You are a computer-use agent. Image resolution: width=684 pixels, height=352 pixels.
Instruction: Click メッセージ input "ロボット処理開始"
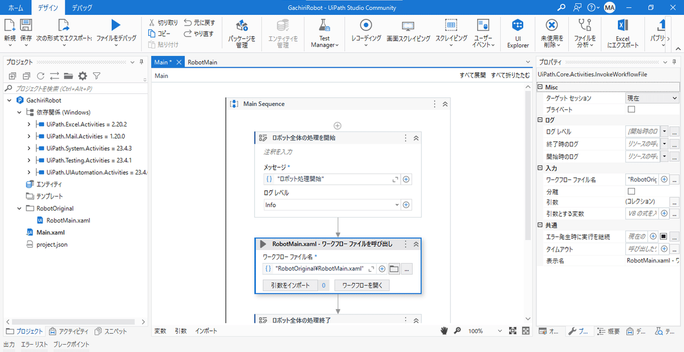(332, 179)
